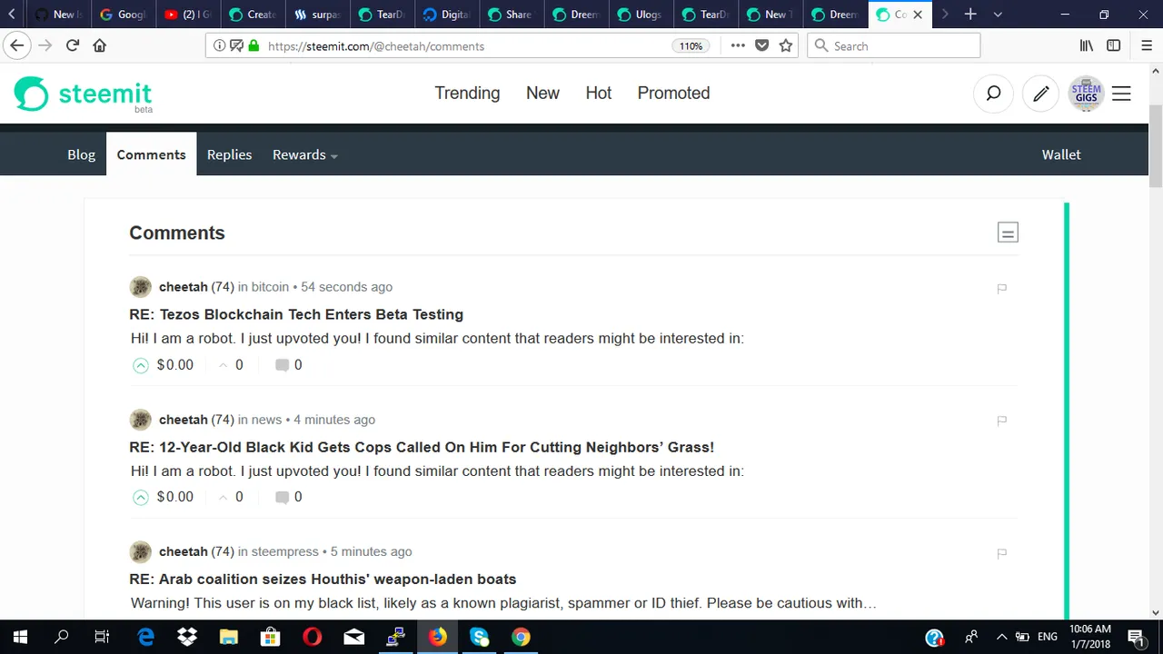Open Dropbox from the taskbar
This screenshot has height=654, width=1163.
pyautogui.click(x=187, y=637)
